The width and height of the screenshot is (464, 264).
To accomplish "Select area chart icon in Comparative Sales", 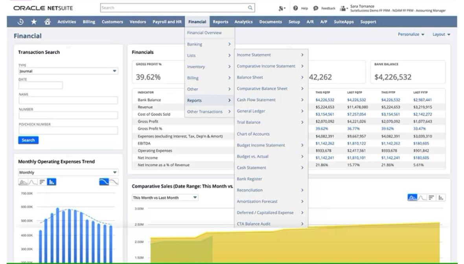I will 412,198.
